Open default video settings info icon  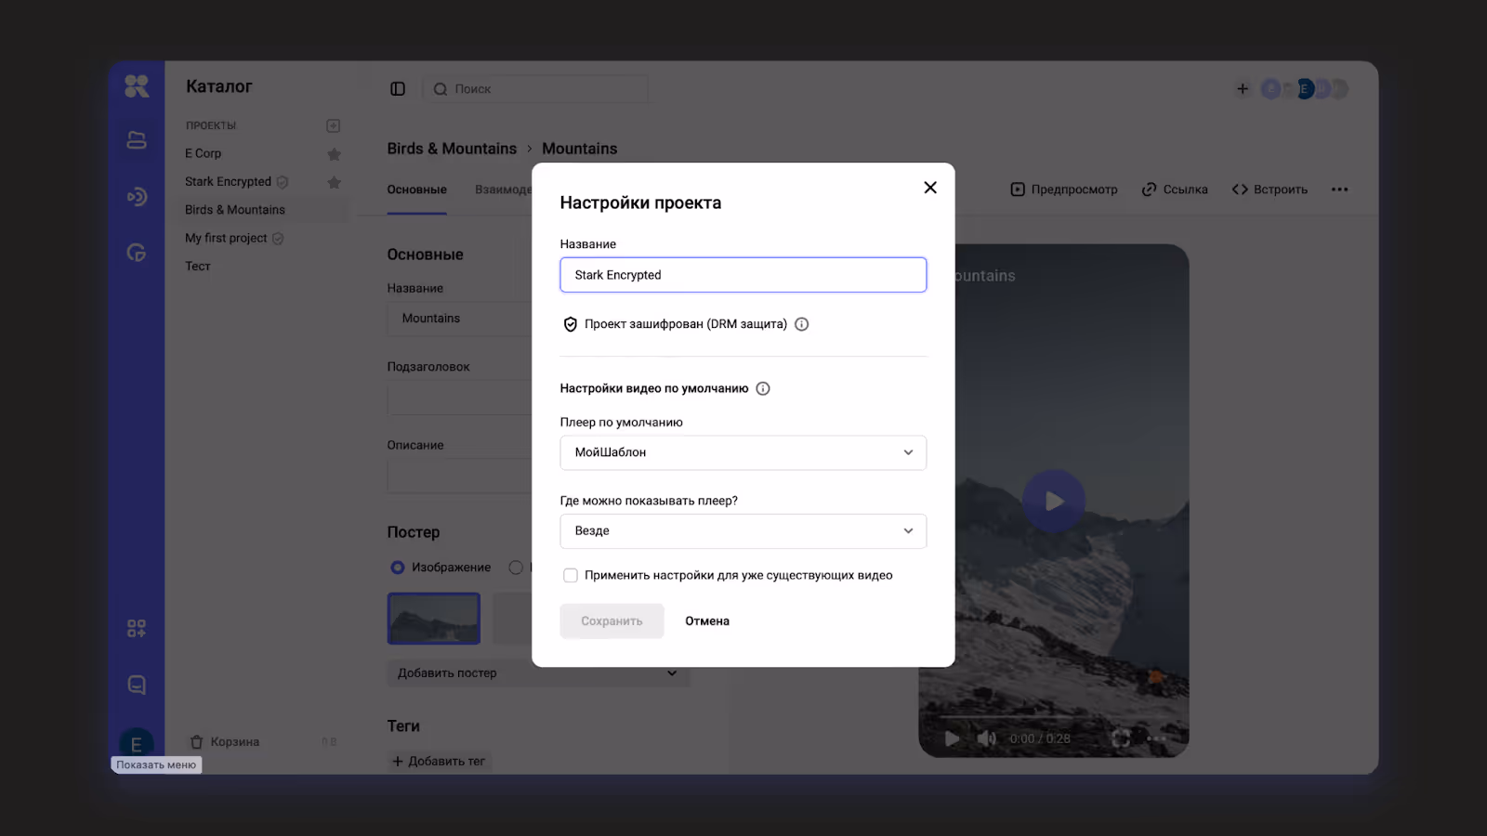coord(763,388)
